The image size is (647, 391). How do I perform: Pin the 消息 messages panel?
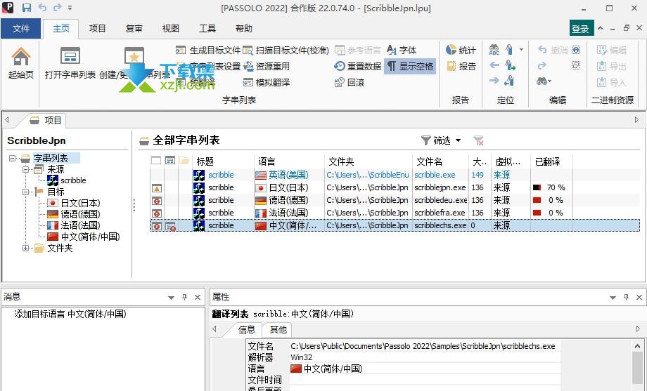click(184, 297)
